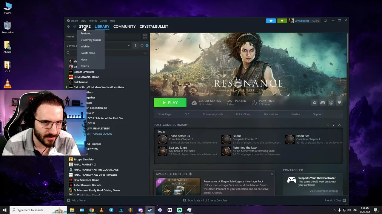Close the Post-Game Summary panel

click(x=339, y=125)
